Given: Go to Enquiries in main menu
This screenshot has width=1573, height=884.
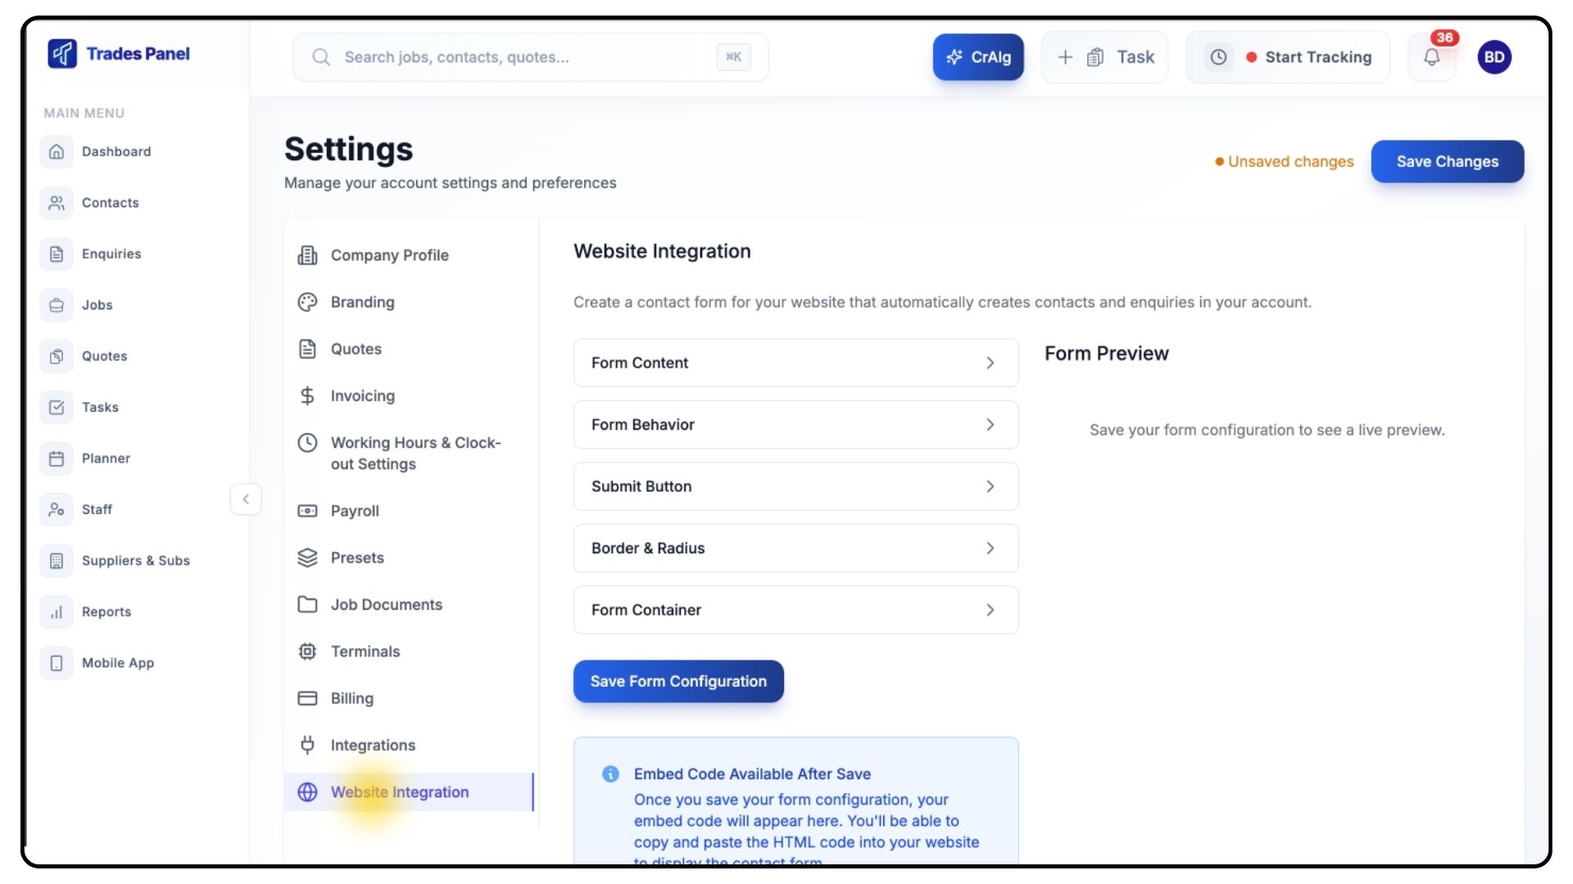Looking at the screenshot, I should coord(111,254).
